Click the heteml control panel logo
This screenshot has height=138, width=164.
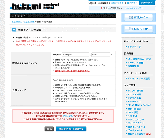coord(34,7)
